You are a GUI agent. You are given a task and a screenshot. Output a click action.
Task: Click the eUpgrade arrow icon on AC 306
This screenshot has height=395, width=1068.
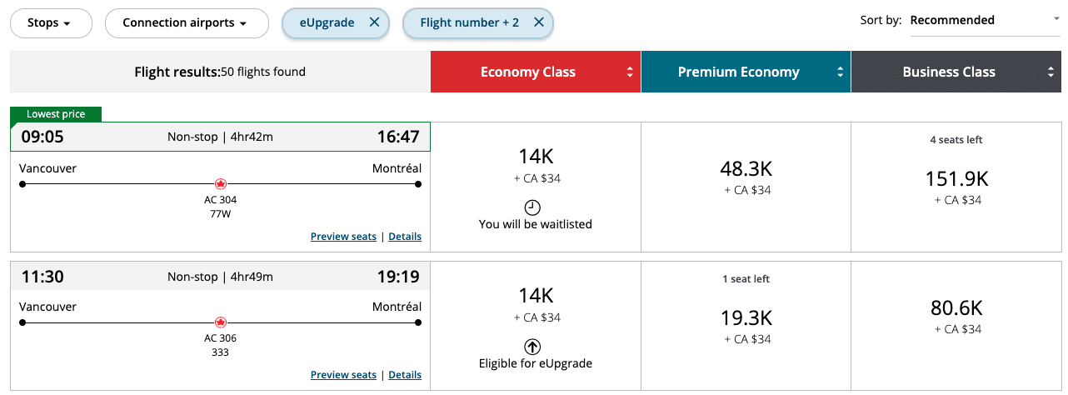click(x=532, y=347)
